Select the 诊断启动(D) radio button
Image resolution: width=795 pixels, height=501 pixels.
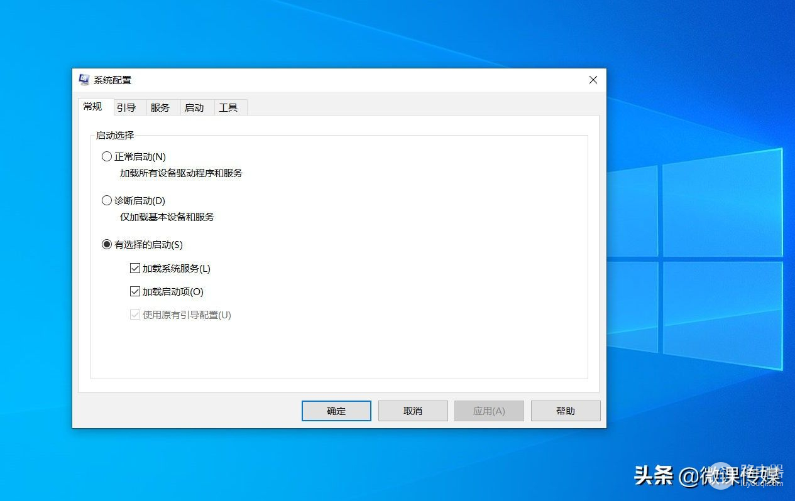coord(107,200)
